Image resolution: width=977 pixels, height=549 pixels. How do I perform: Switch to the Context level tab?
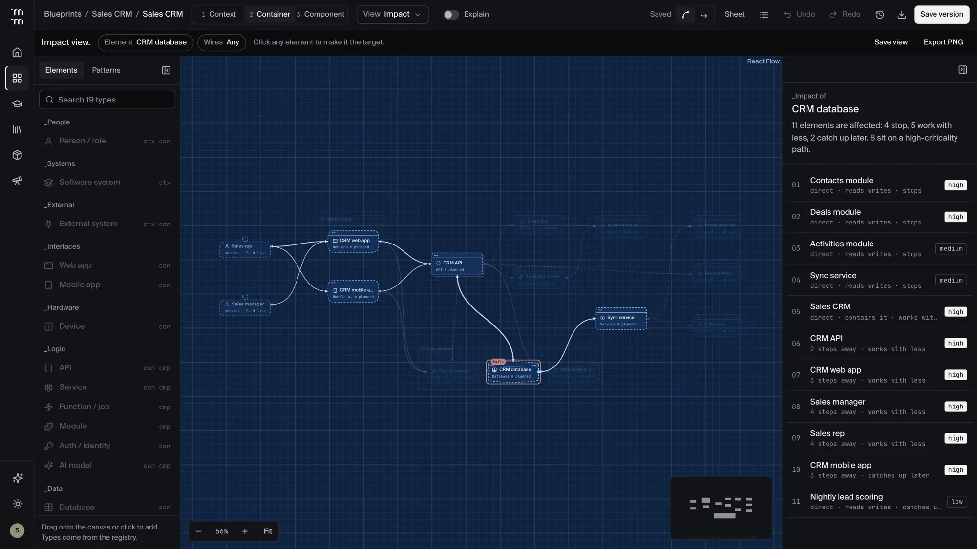point(218,15)
